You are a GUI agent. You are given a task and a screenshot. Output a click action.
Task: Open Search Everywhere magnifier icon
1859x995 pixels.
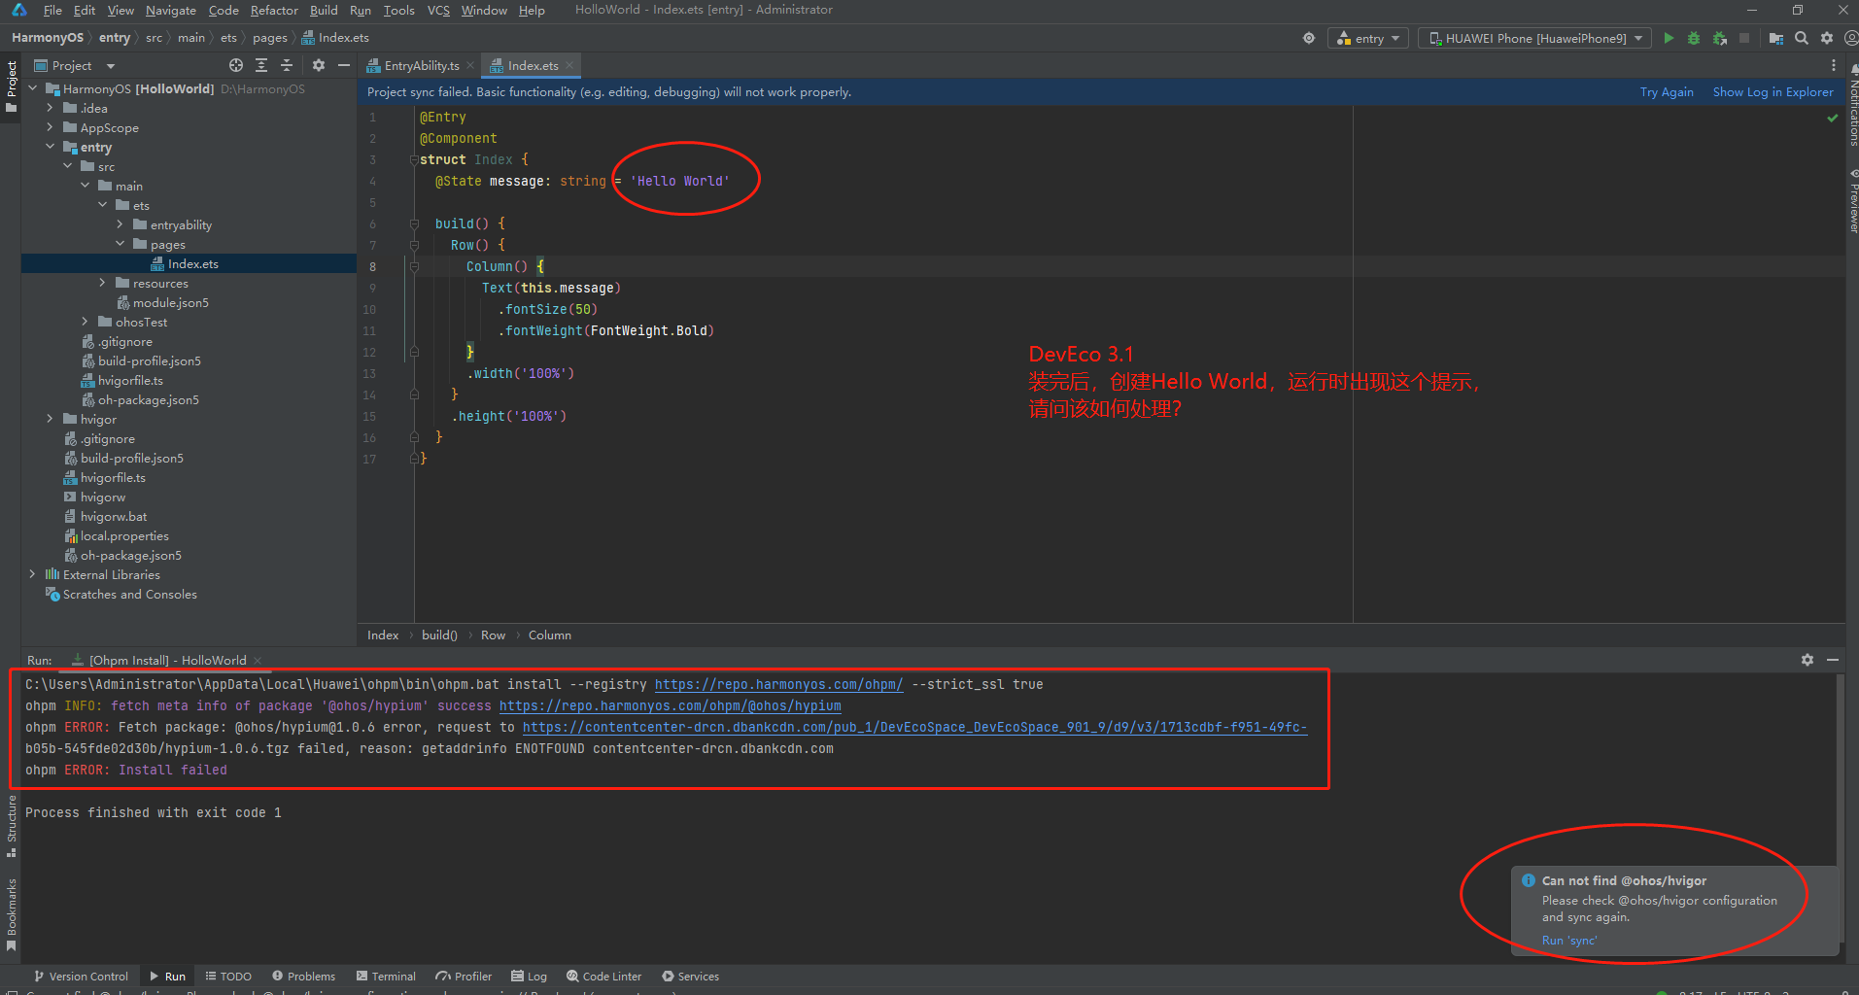(x=1802, y=38)
